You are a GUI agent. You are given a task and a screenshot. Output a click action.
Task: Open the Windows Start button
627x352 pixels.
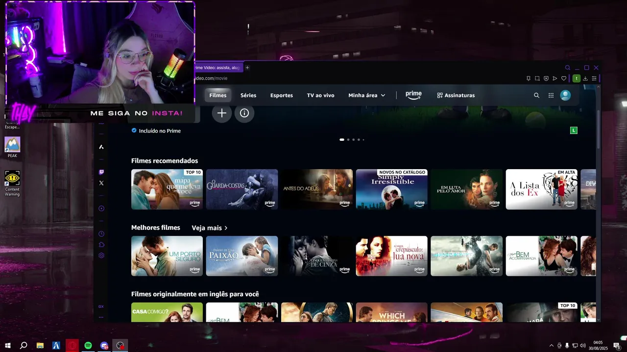pos(8,346)
